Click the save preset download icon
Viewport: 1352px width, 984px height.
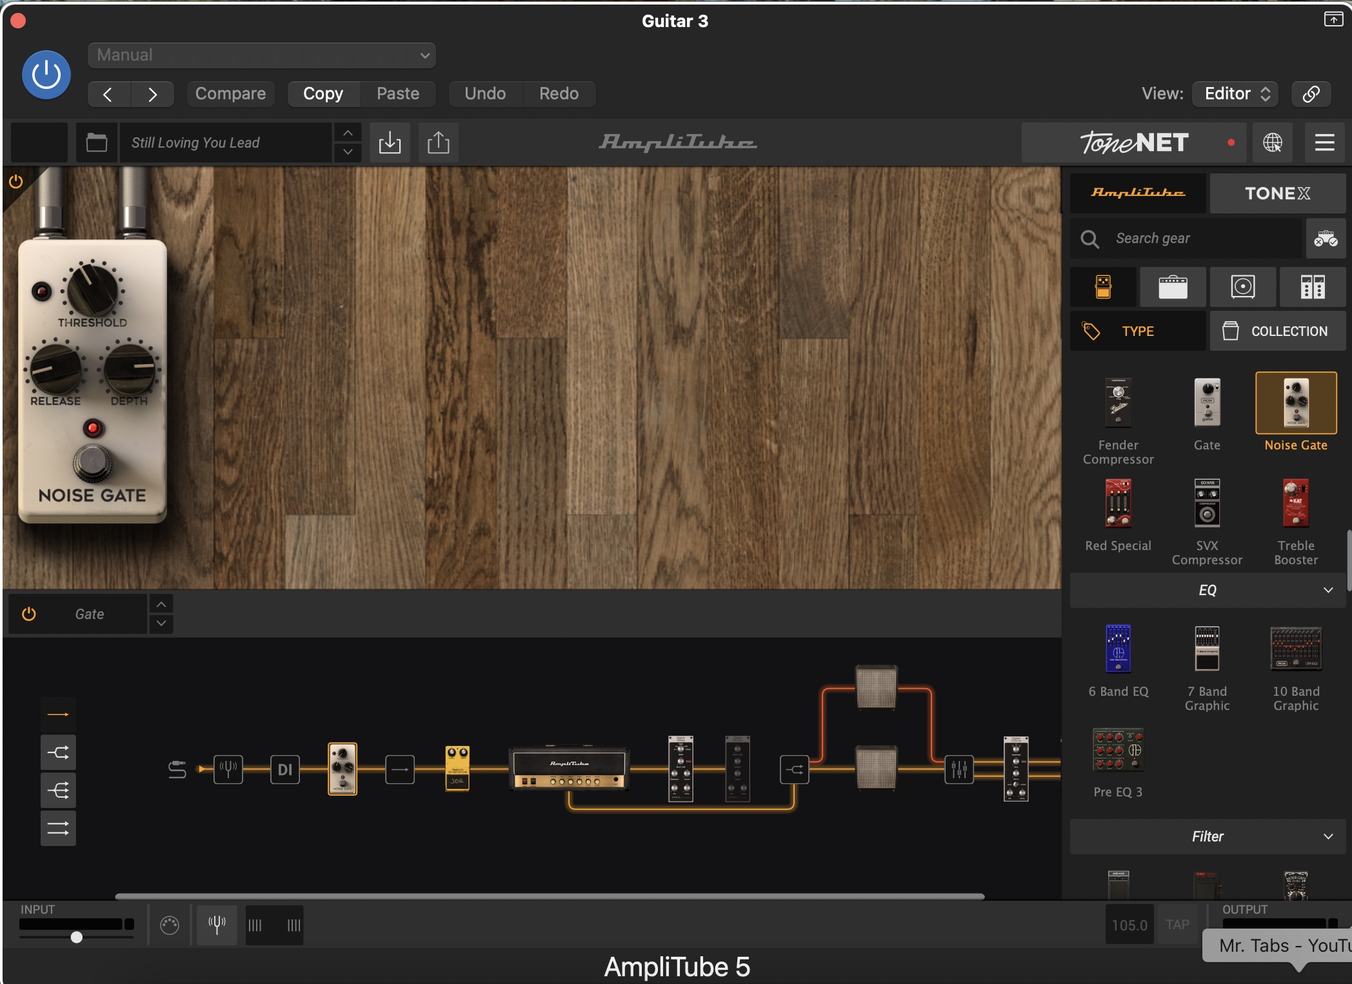390,143
